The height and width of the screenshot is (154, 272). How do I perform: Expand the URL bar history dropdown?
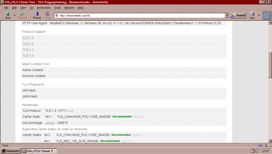(x=227, y=15)
